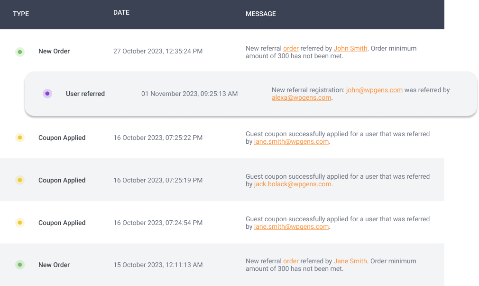
Task: Open the jane.smith@wpgens.com link in the 07:25:22 PM row
Action: [x=292, y=142]
